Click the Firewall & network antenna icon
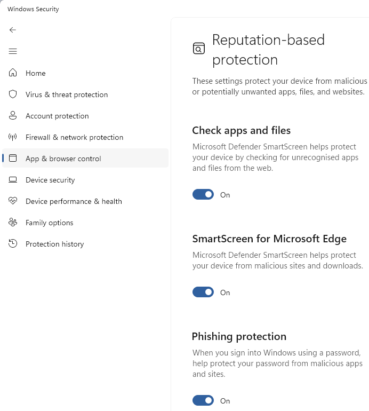 point(13,137)
